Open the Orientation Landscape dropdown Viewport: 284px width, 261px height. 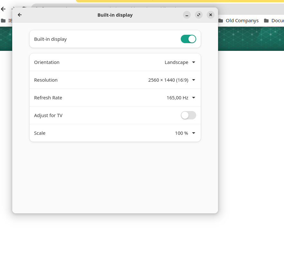[x=180, y=62]
